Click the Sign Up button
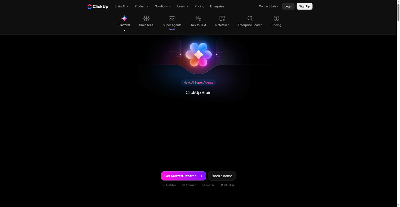Viewport: 400px width, 207px height. click(304, 6)
